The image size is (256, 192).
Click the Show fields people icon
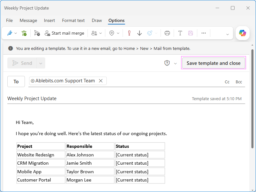pyautogui.click(x=94, y=33)
